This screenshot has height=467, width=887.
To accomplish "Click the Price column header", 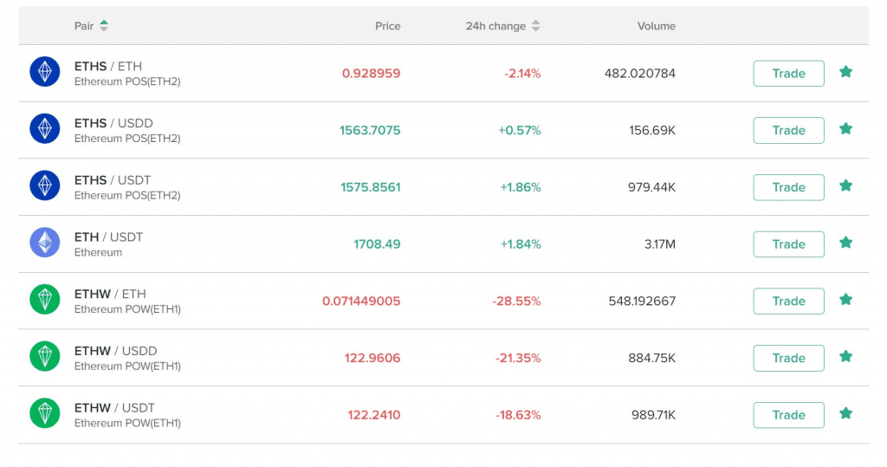I will tap(387, 26).
